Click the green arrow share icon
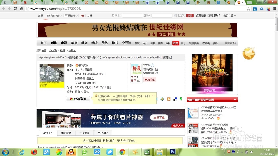278x156 pixels. coord(181,99)
